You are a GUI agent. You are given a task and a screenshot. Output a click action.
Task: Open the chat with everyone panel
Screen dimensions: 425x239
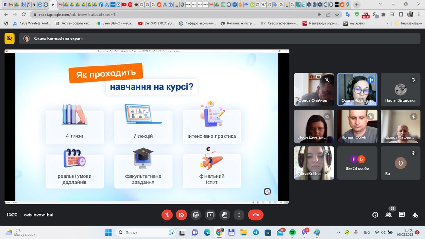[x=402, y=215]
